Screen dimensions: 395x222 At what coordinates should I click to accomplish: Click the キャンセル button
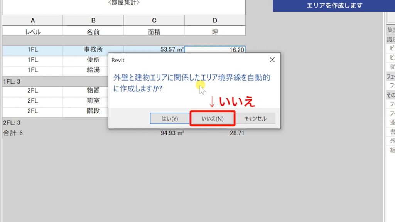pos(255,118)
